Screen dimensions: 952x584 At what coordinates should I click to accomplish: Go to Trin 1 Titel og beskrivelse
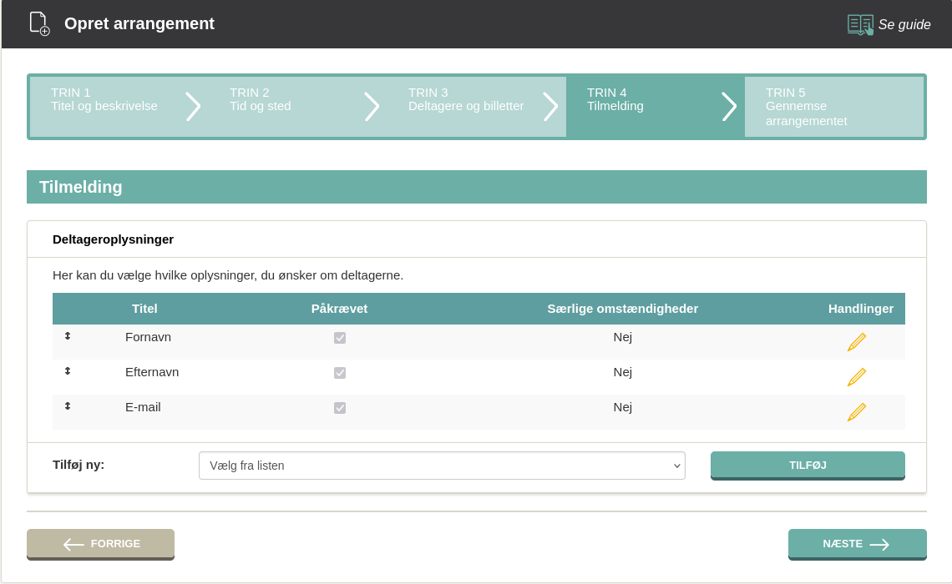coord(104,100)
